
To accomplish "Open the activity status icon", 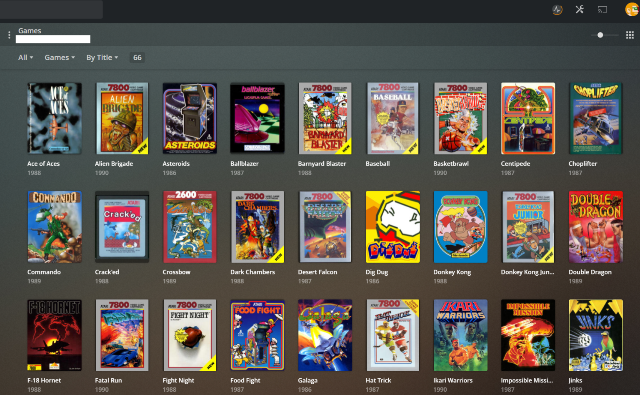I will [557, 9].
